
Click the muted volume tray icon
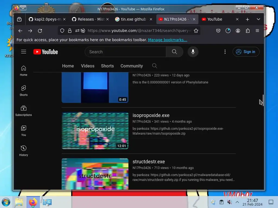coord(229,202)
